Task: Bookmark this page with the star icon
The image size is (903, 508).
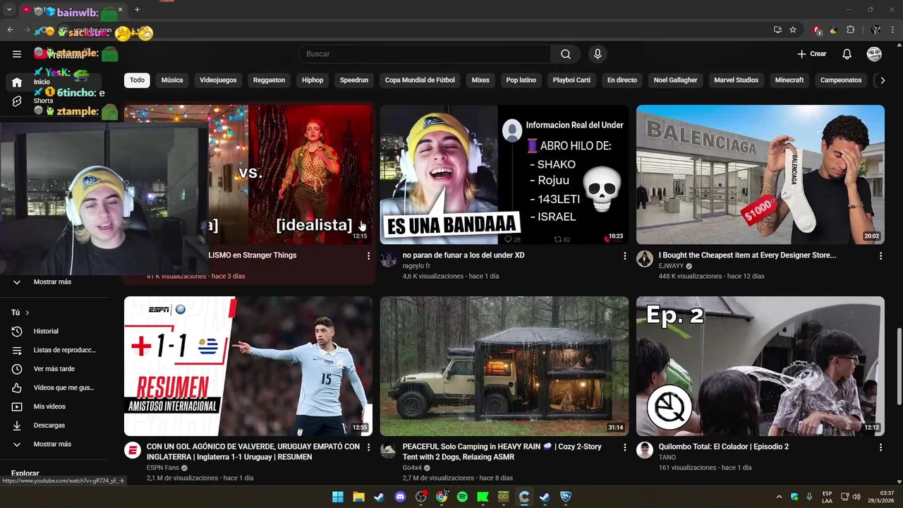Action: tap(793, 30)
